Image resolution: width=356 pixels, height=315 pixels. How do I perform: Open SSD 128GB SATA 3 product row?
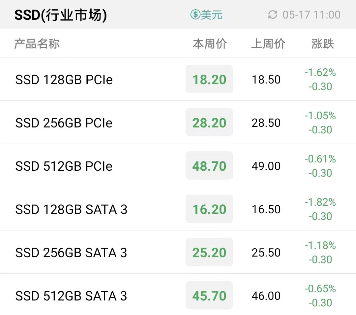pos(178,209)
